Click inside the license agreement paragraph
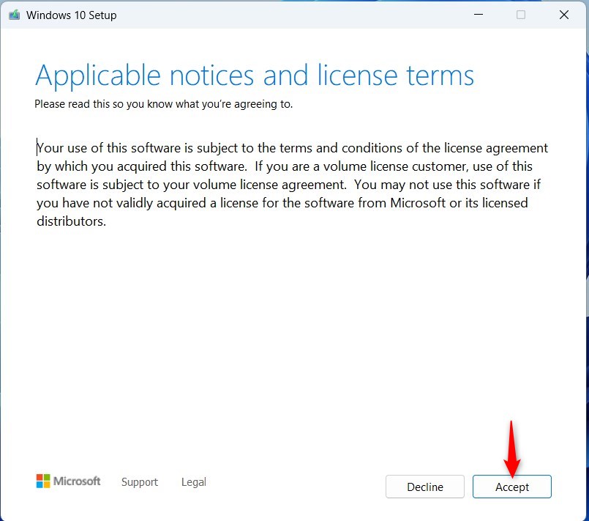 click(x=292, y=185)
